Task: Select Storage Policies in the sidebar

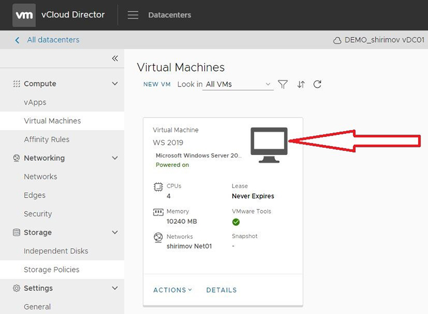Action: pos(51,270)
